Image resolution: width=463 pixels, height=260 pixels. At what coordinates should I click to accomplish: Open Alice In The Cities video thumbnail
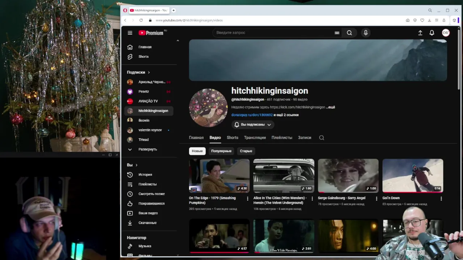click(x=284, y=175)
